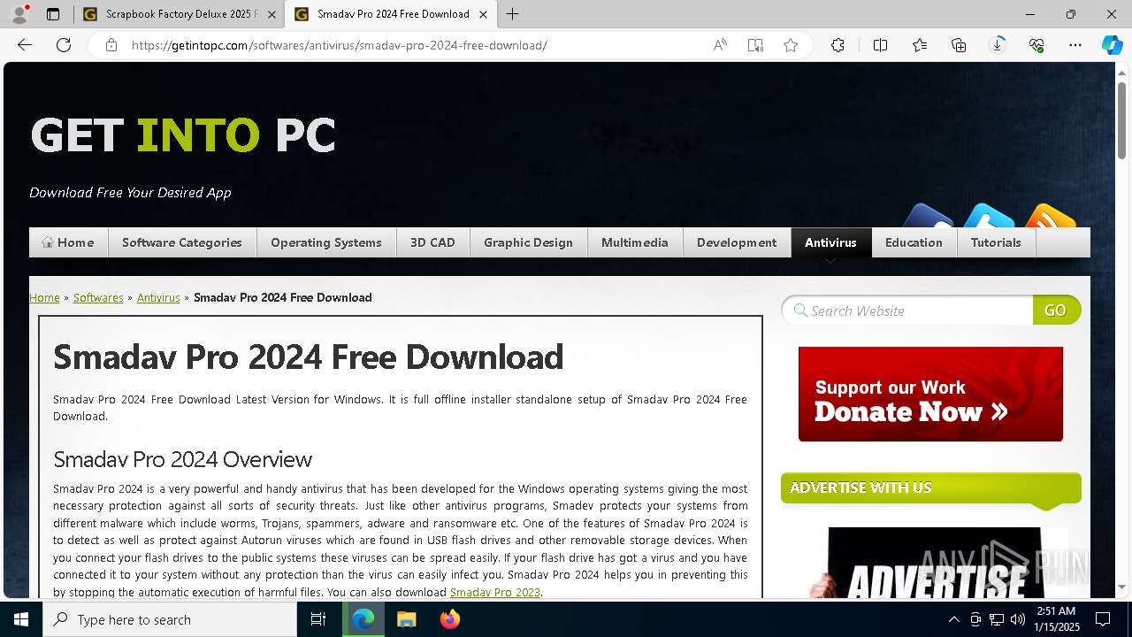
Task: Open the notifications center icon
Action: point(1103,619)
